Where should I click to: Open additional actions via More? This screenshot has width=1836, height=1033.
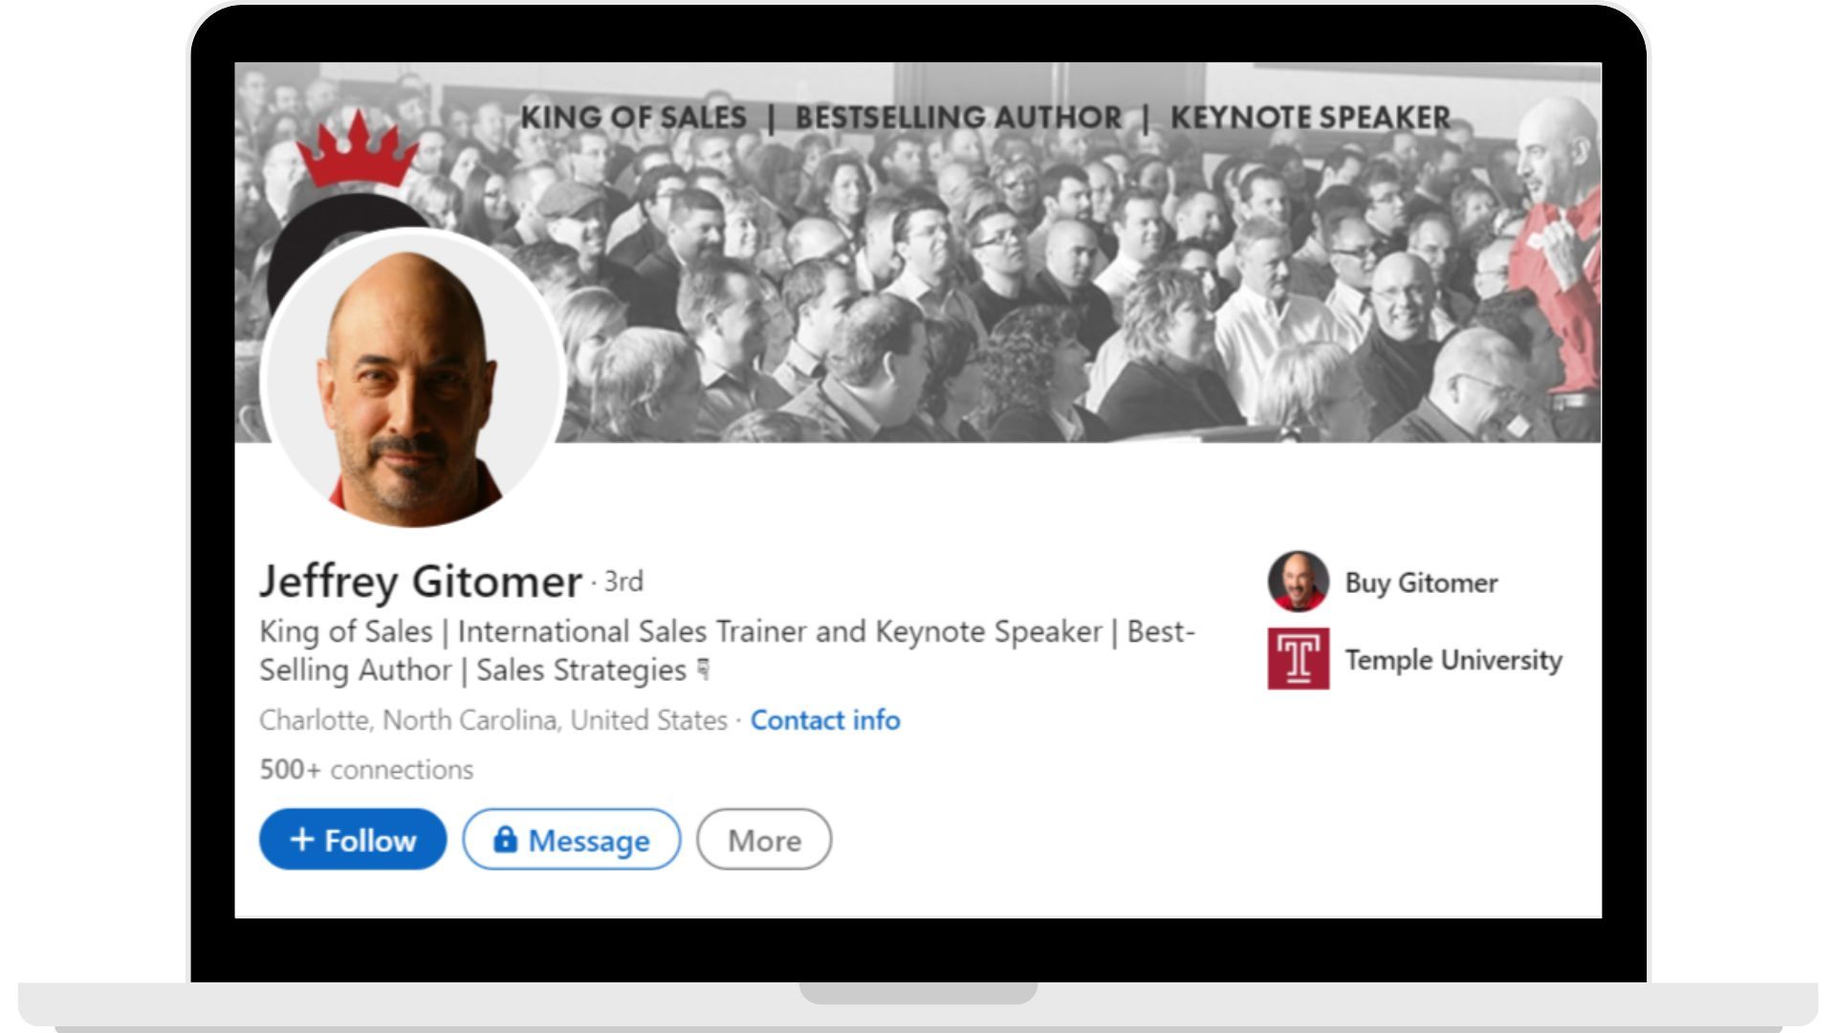763,840
